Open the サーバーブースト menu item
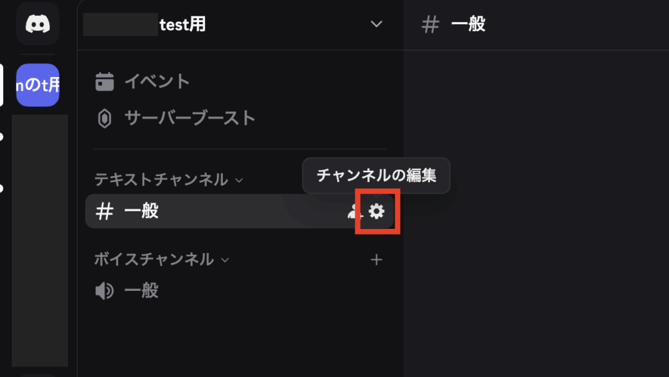This screenshot has width=669, height=377. [189, 118]
